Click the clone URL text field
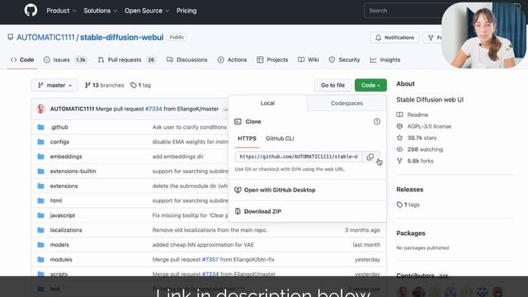Screen dimensions: 528x297 299,157
